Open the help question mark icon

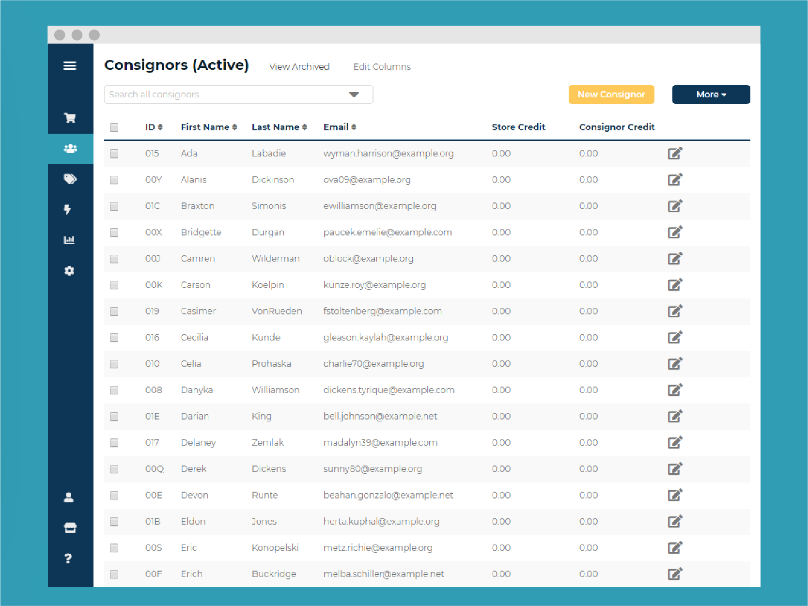(x=68, y=559)
